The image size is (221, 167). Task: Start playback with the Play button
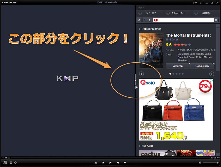tap(110, 163)
